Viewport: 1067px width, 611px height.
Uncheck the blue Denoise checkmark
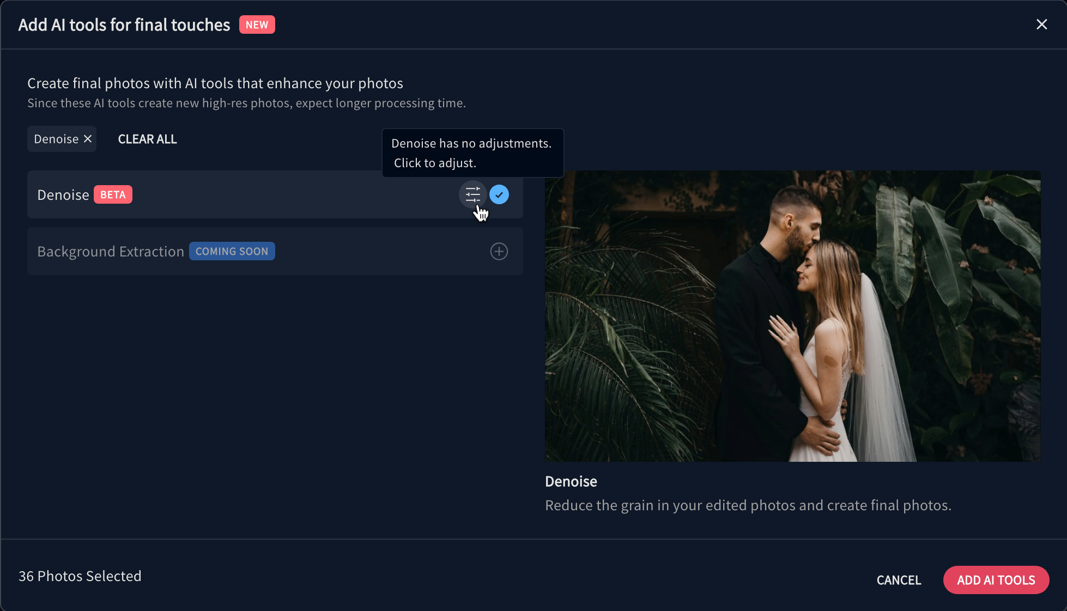coord(499,194)
